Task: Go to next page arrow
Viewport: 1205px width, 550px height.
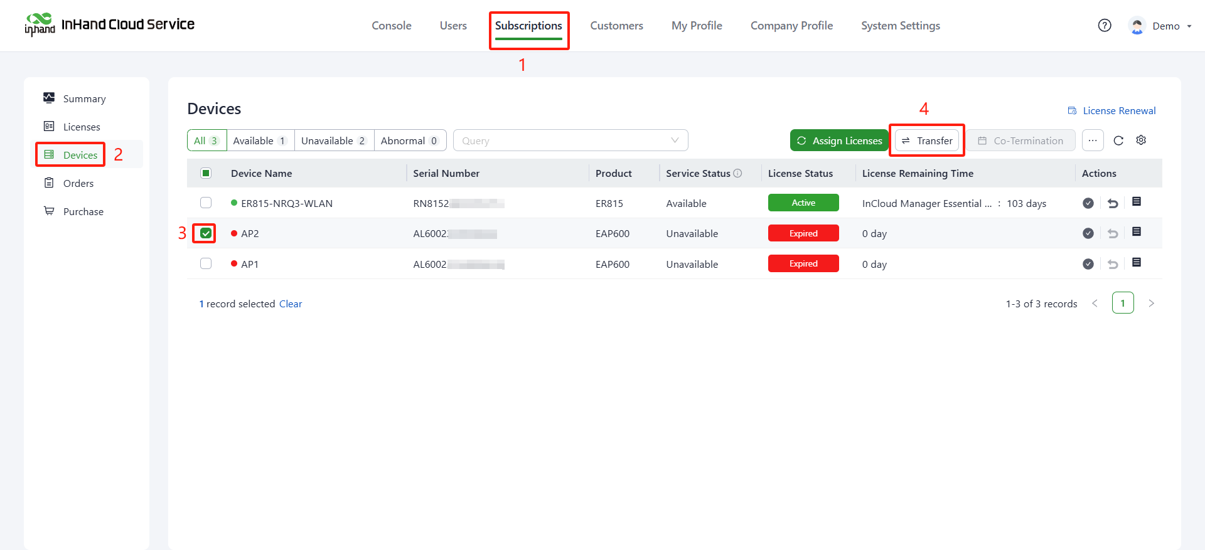Action: click(x=1151, y=304)
